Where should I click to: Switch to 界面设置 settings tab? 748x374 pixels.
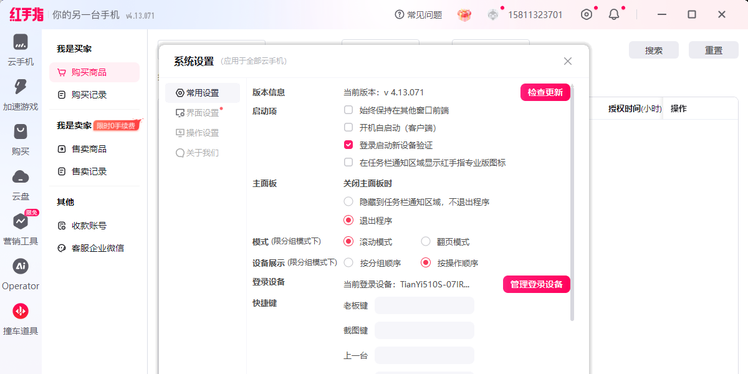click(198, 113)
